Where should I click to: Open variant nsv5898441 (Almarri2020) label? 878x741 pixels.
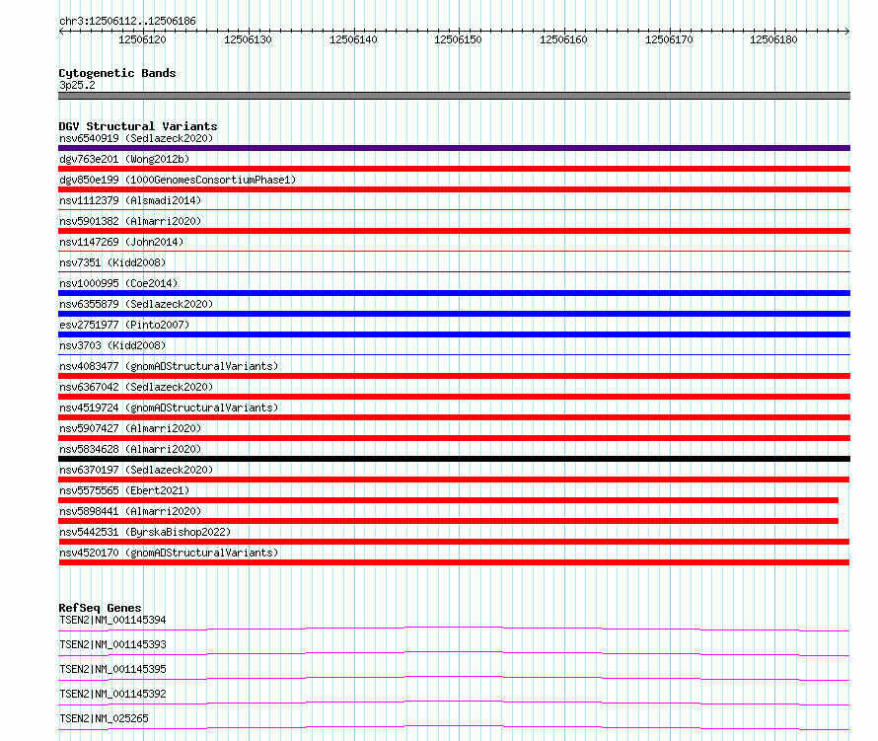pyautogui.click(x=130, y=511)
